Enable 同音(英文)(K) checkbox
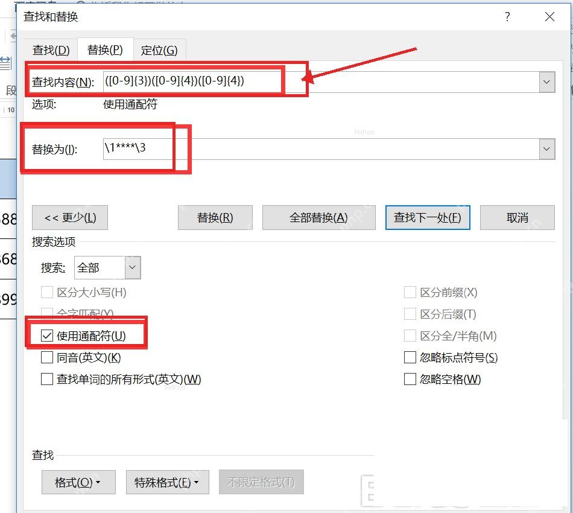Screen dimensions: 573x513 tap(47, 357)
